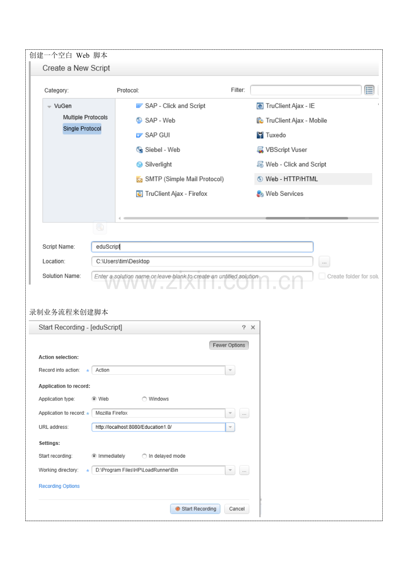The width and height of the screenshot is (408, 578).
Task: Open the Record into action dropdown
Action: [x=230, y=370]
